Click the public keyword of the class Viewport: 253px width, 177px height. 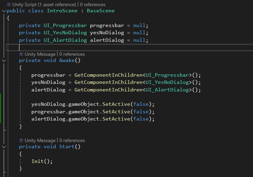tap(16, 11)
